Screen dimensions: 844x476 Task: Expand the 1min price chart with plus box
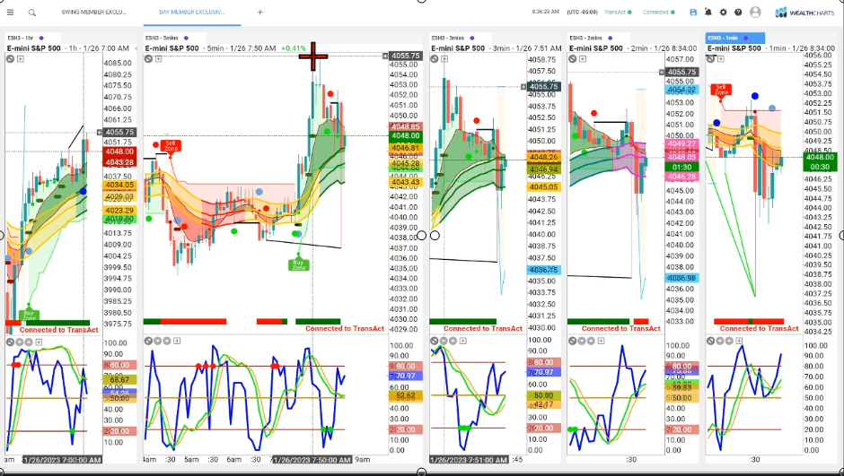[721, 58]
